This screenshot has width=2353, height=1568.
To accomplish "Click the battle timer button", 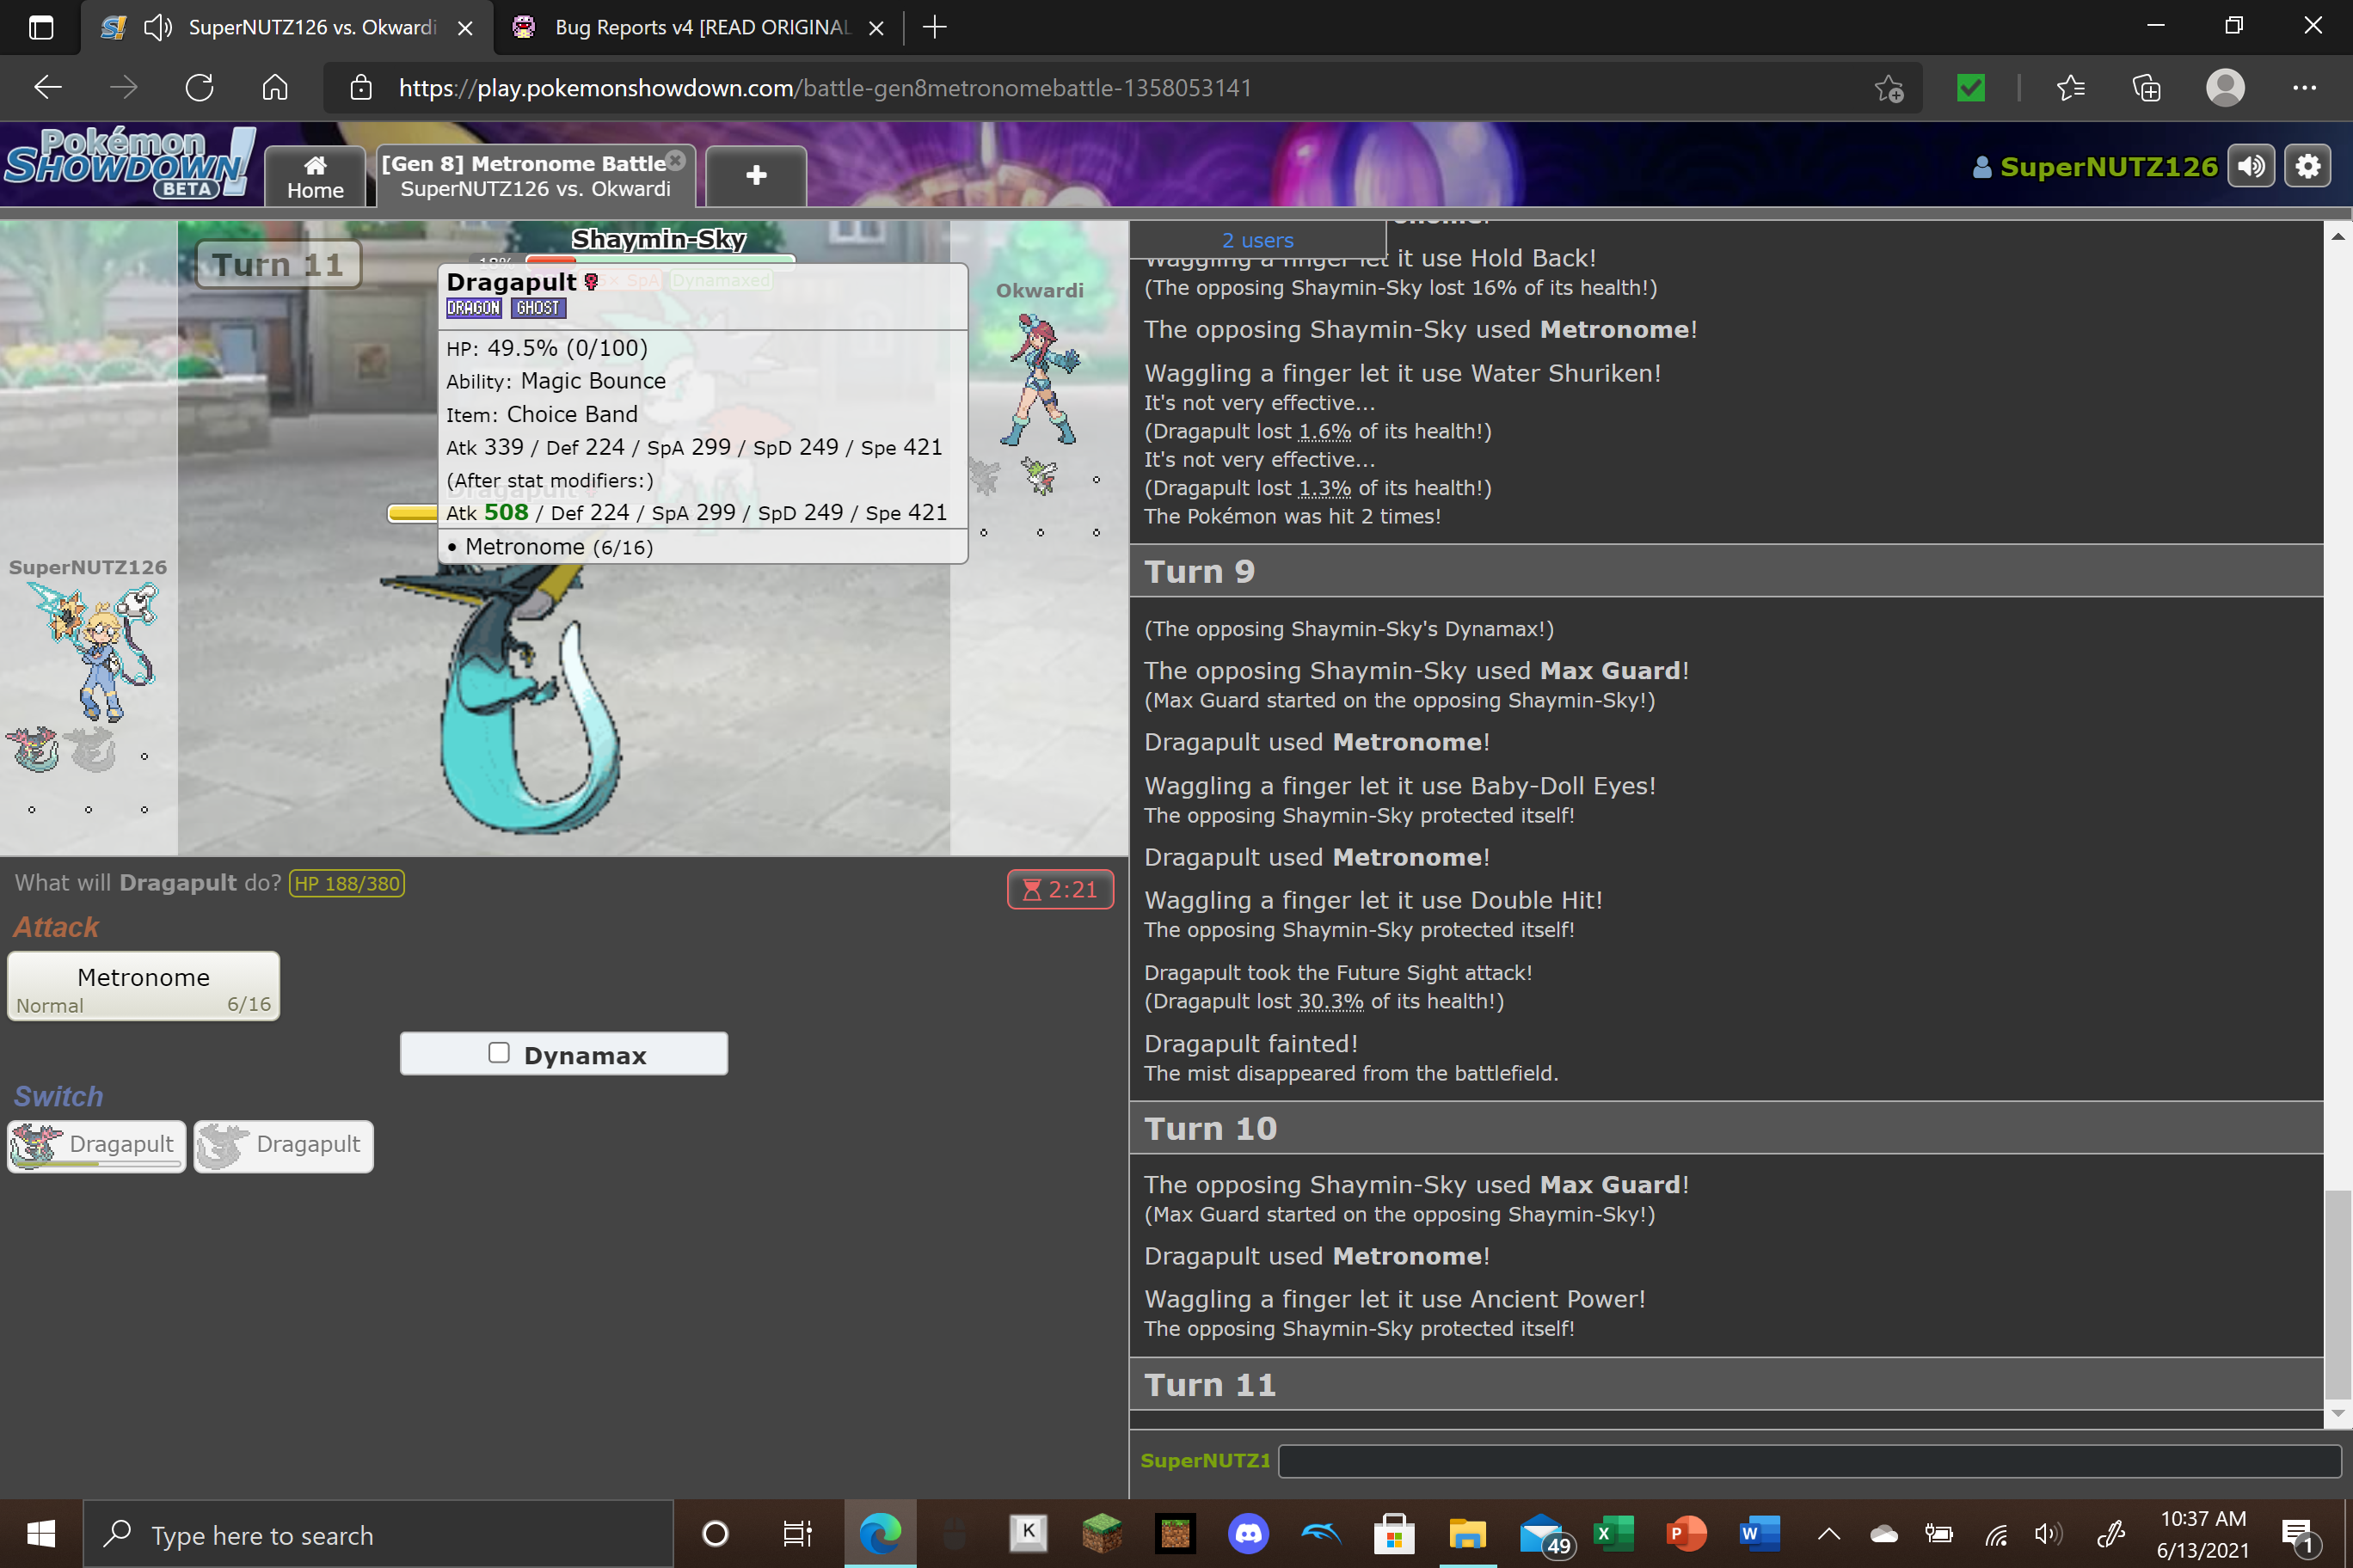I will pyautogui.click(x=1060, y=889).
